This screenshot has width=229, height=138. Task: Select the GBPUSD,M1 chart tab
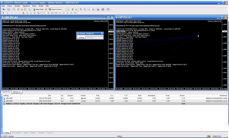point(16,92)
